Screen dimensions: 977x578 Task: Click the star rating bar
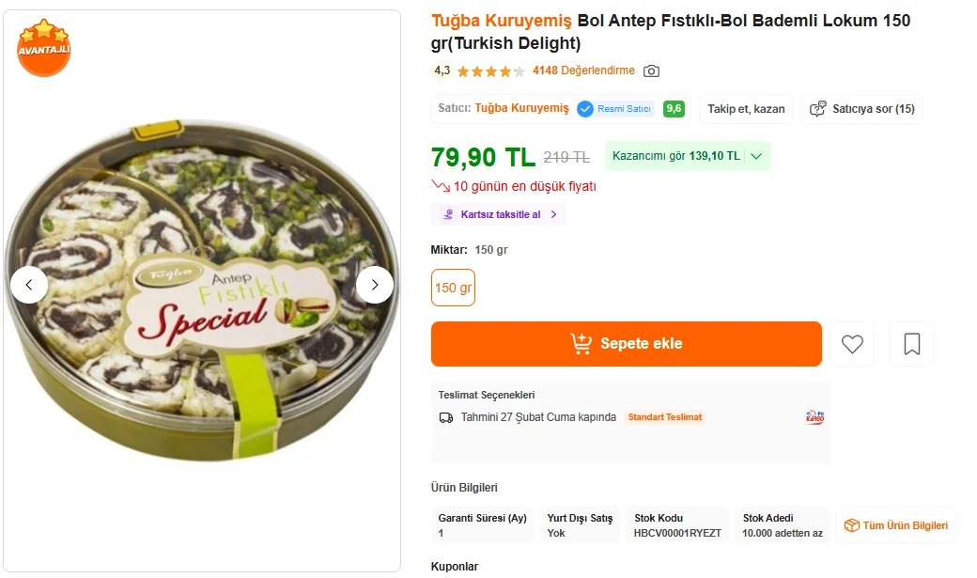tap(490, 71)
